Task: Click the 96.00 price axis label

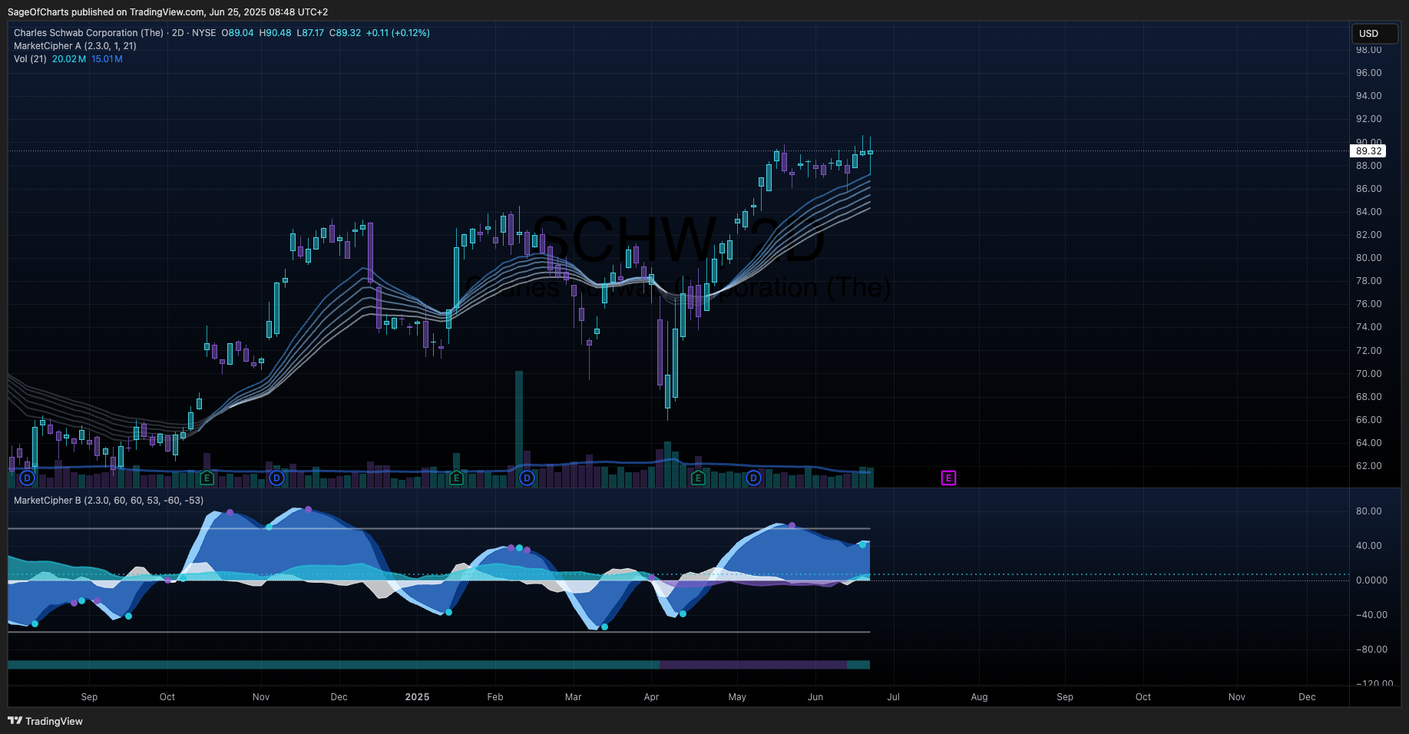Action: tap(1368, 73)
